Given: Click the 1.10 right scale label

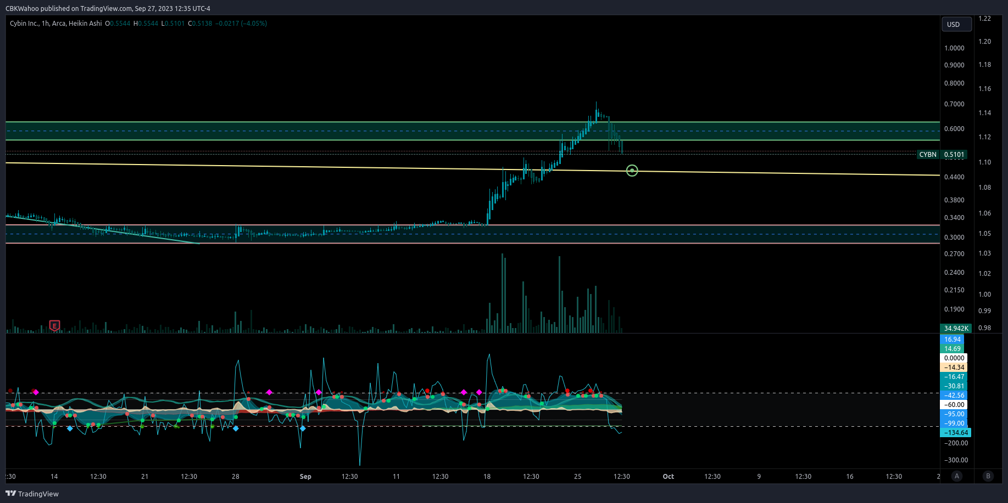Looking at the screenshot, I should (984, 162).
